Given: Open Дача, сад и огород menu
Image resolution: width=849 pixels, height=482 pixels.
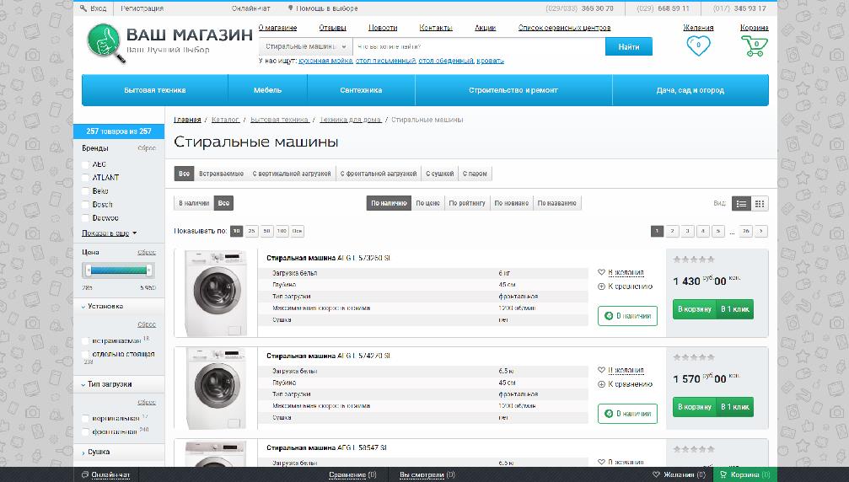Looking at the screenshot, I should point(690,90).
